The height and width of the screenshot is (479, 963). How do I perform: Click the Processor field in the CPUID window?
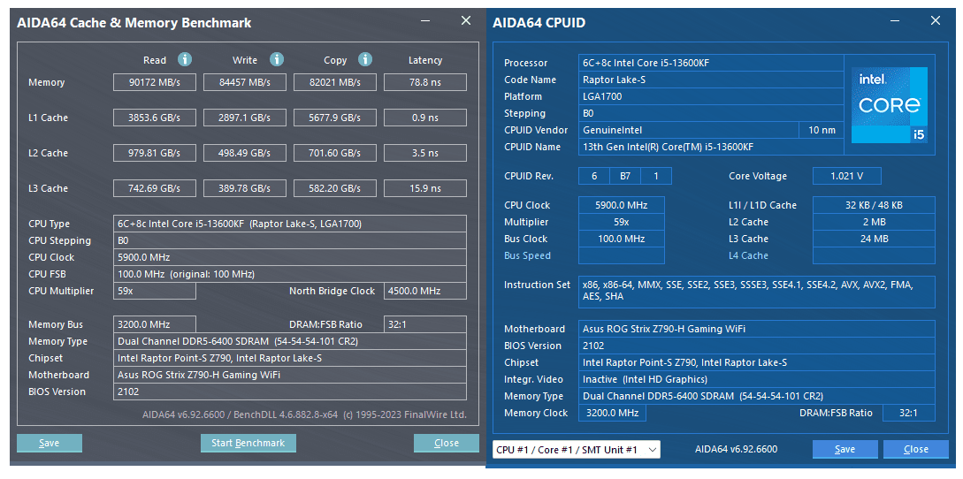coord(711,63)
